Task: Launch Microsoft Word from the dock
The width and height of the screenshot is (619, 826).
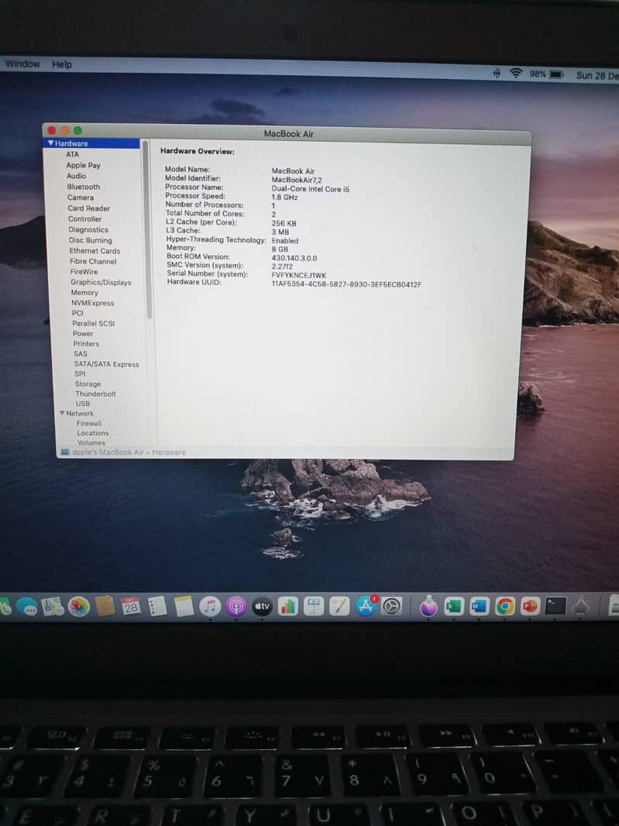Action: pos(479,607)
